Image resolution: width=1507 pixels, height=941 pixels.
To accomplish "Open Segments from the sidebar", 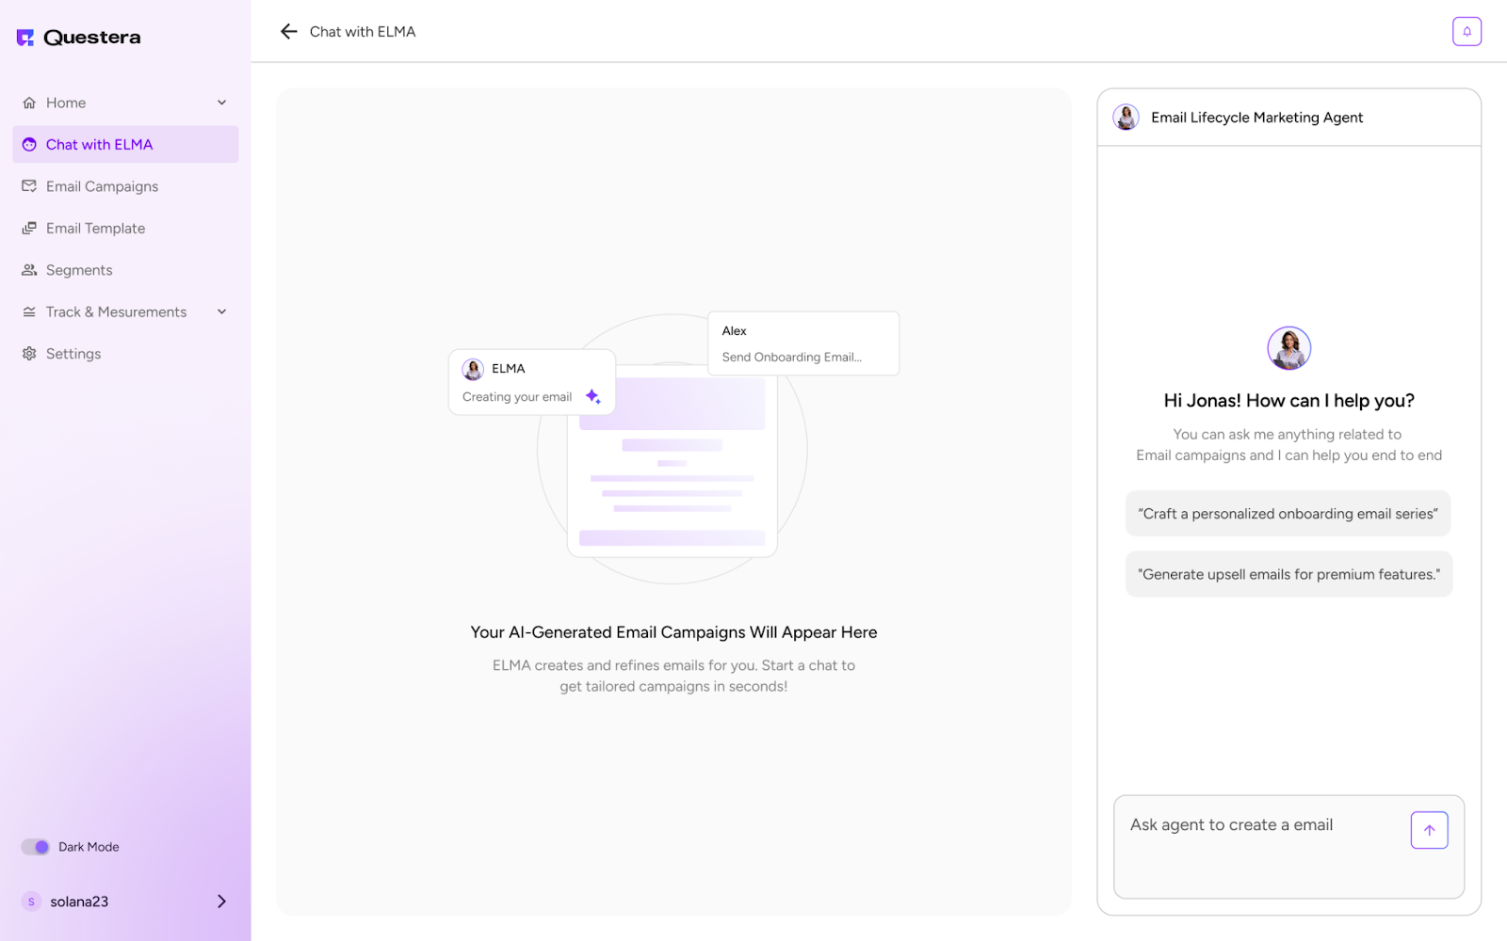I will 79,270.
